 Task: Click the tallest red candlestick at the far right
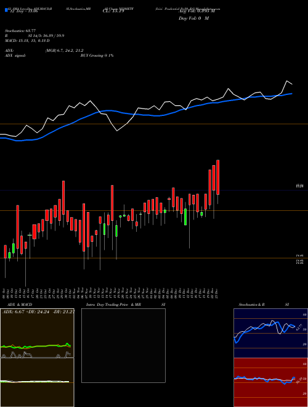tap(218, 177)
